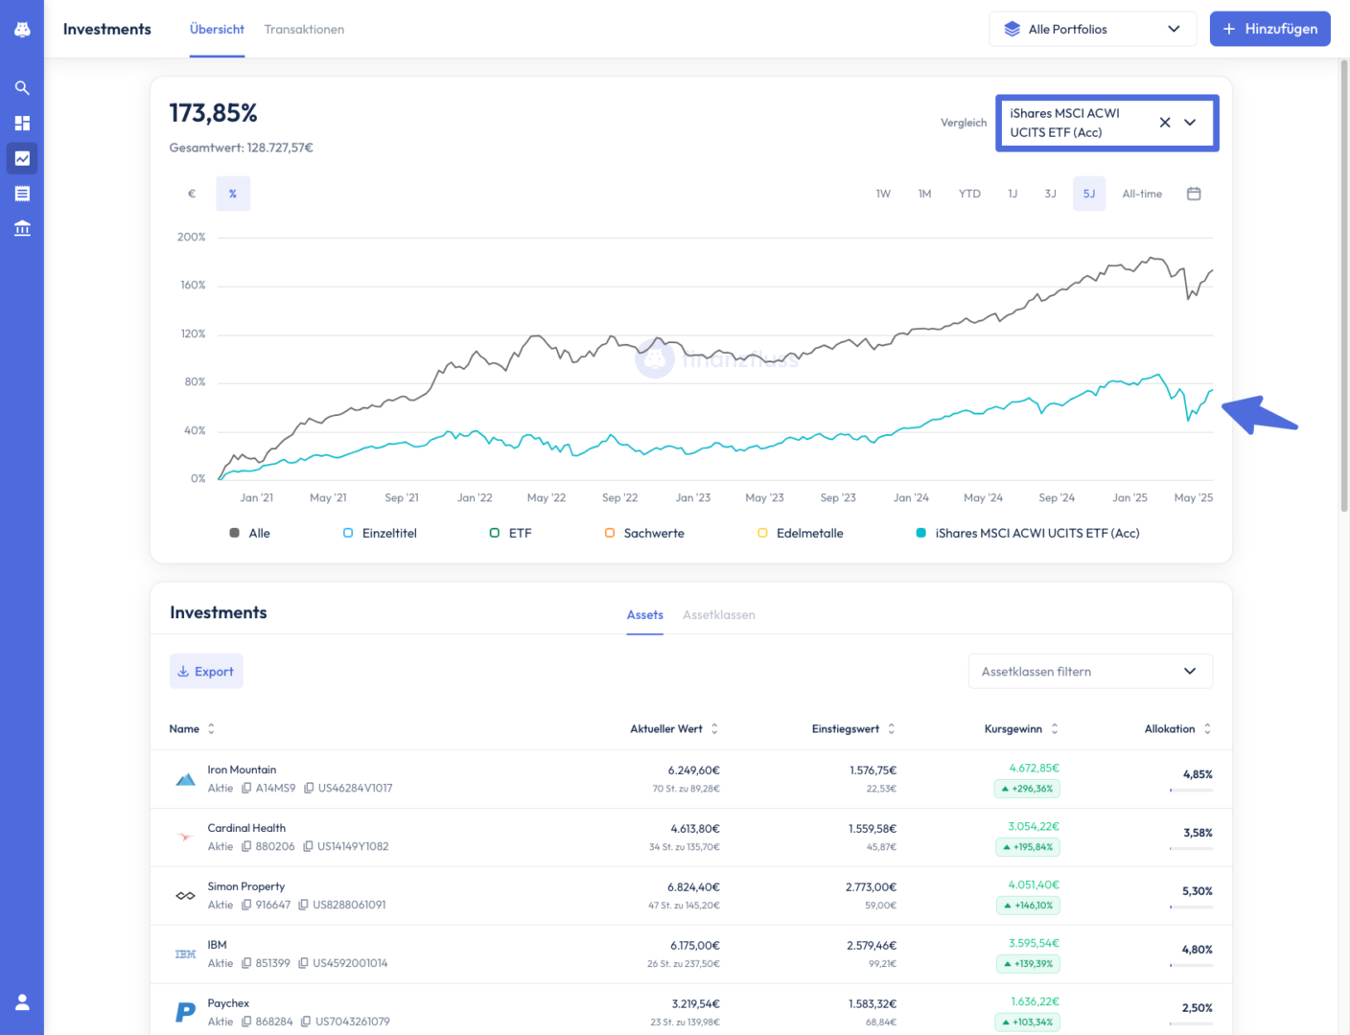Switch to the Transaktionen tab

click(304, 30)
